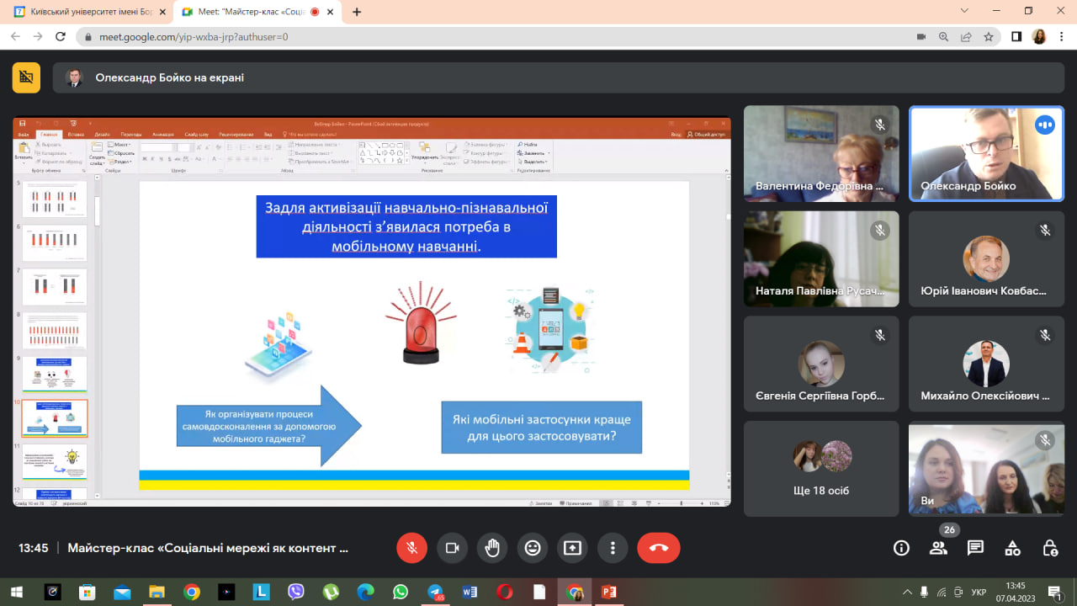Viewport: 1077px width, 606px height.
Task: Show the participants list
Action: (938, 548)
